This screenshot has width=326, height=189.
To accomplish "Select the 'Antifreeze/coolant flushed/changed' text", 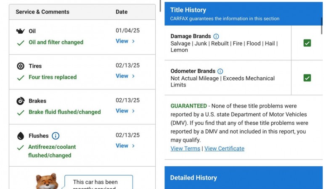I will [52, 151].
